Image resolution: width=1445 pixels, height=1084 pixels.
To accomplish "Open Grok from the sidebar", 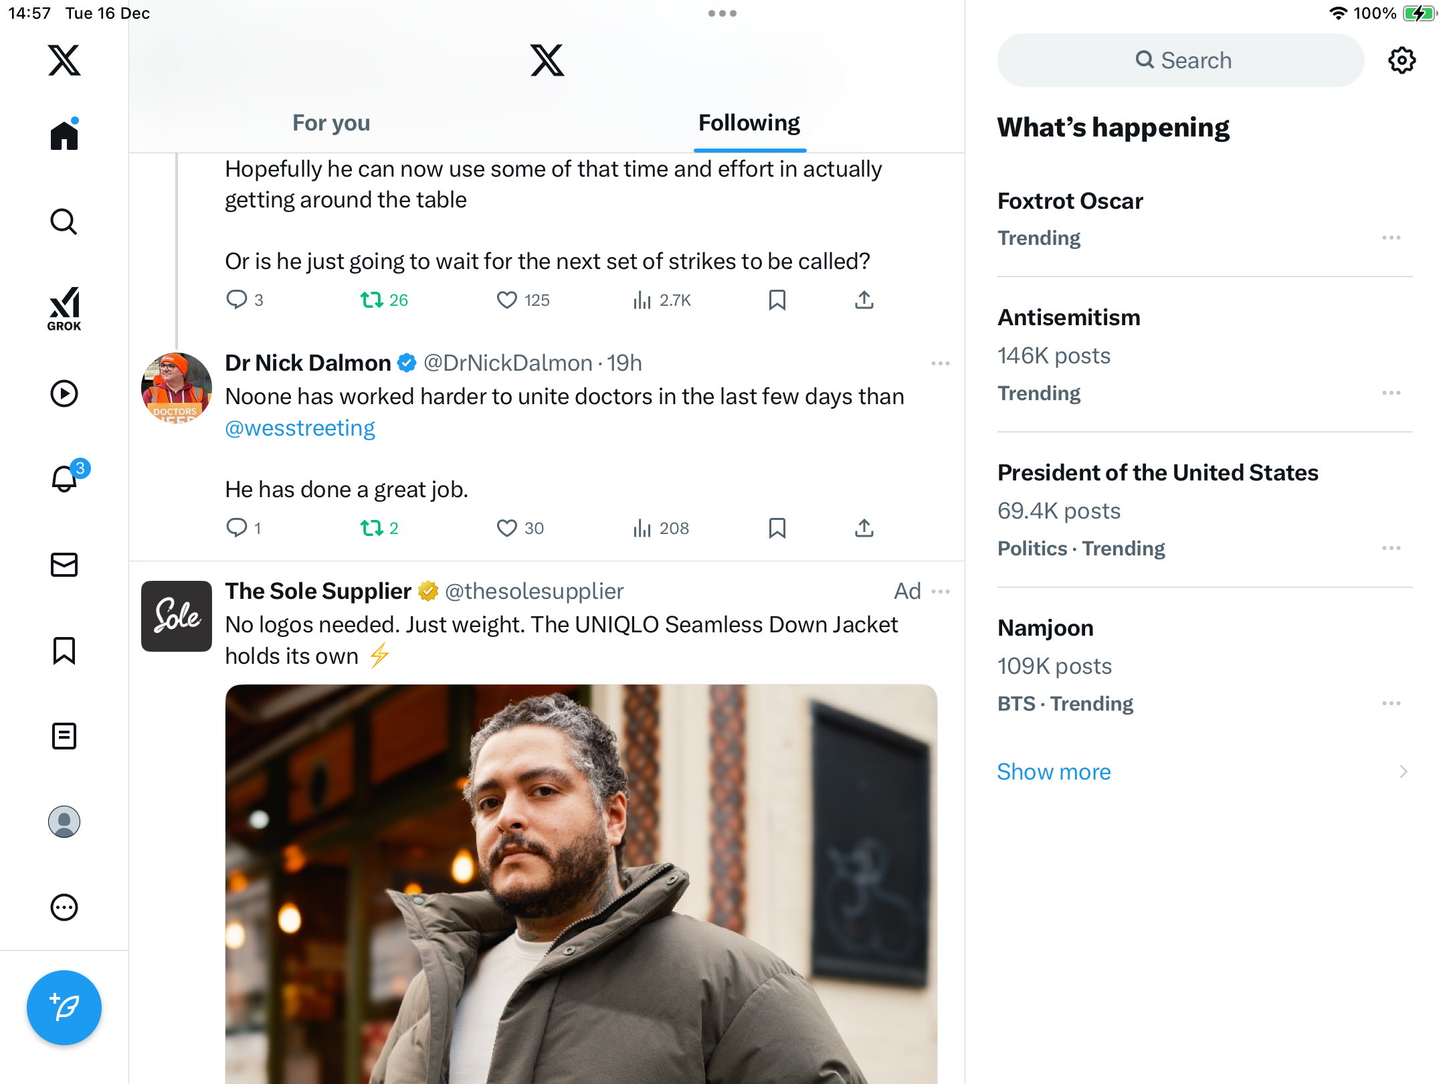I will (64, 308).
